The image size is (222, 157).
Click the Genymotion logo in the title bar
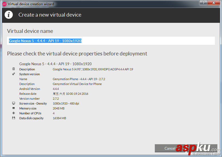click(x=4, y=4)
